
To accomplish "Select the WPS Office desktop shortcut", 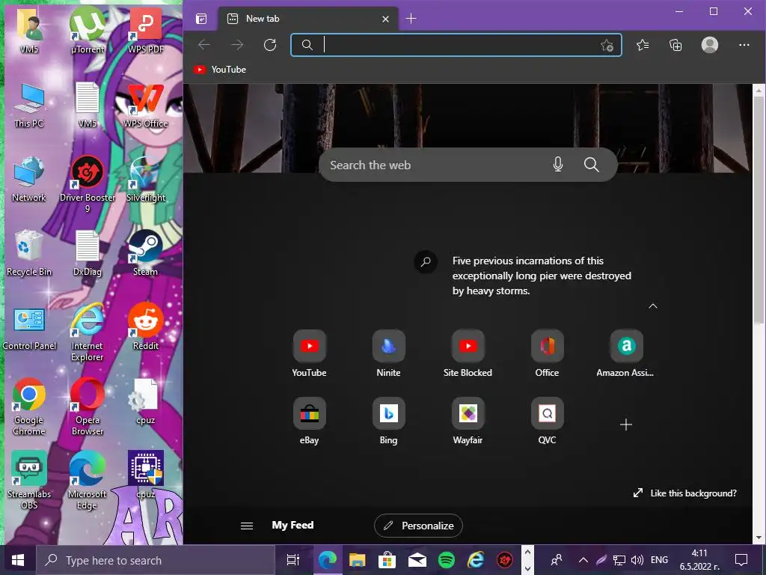I will 146,105.
